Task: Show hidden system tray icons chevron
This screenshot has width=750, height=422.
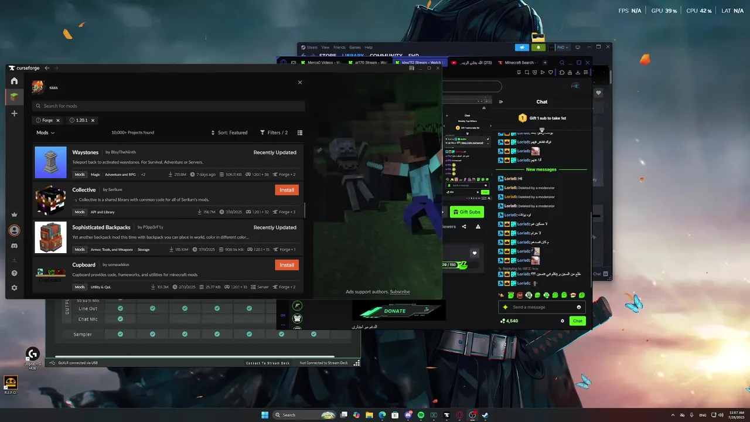Action: pyautogui.click(x=673, y=415)
